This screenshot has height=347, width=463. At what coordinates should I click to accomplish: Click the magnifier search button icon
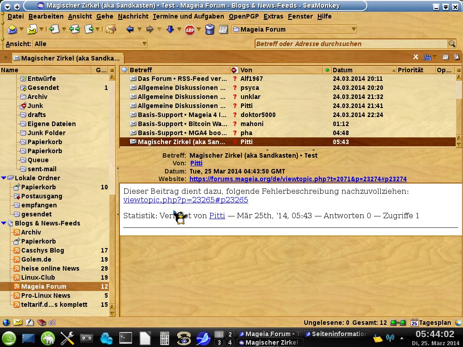pyautogui.click(x=452, y=44)
